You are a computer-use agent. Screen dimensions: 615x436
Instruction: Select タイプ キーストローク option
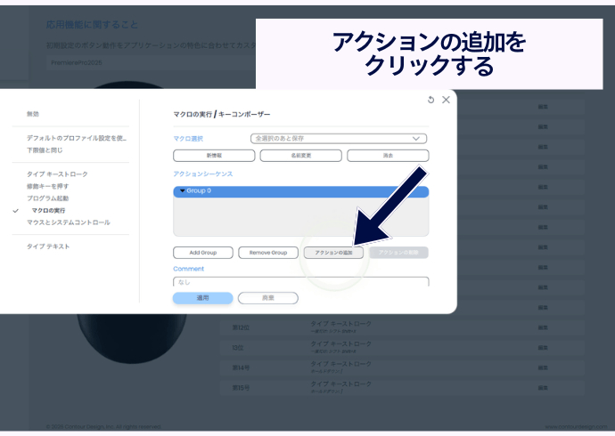click(x=57, y=174)
